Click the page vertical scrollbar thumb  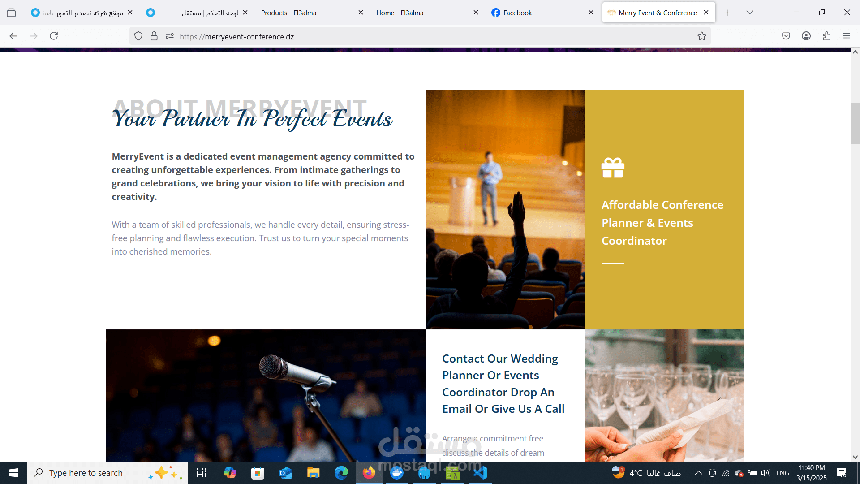point(855,123)
